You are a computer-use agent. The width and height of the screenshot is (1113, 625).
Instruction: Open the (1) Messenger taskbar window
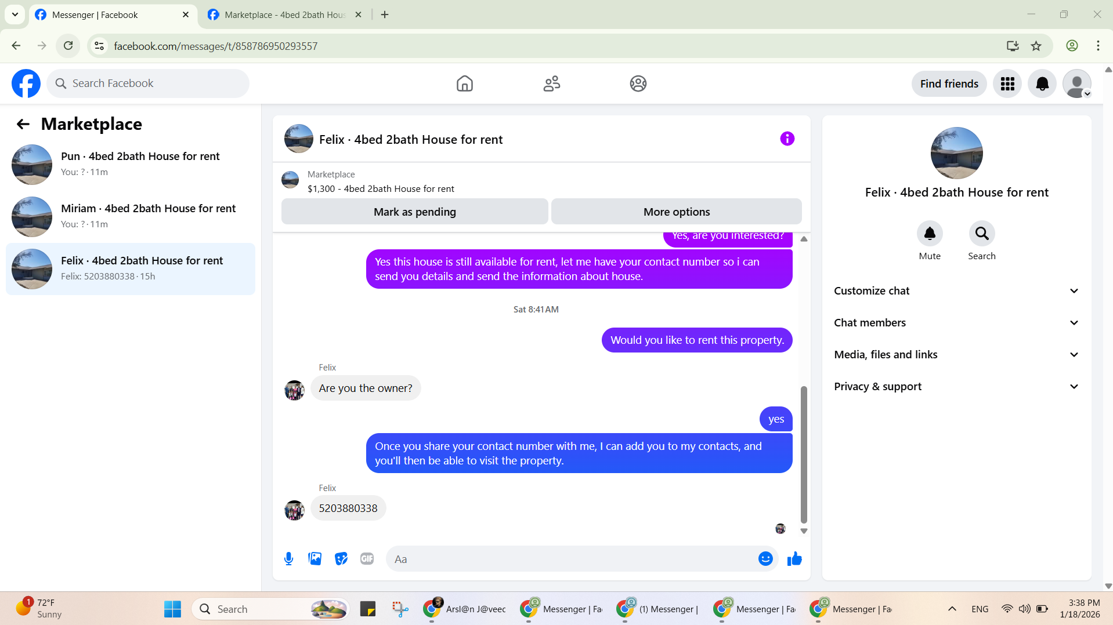pos(658,609)
